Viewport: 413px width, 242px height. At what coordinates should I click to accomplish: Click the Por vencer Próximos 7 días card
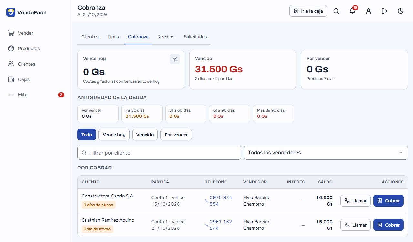[x=354, y=69]
